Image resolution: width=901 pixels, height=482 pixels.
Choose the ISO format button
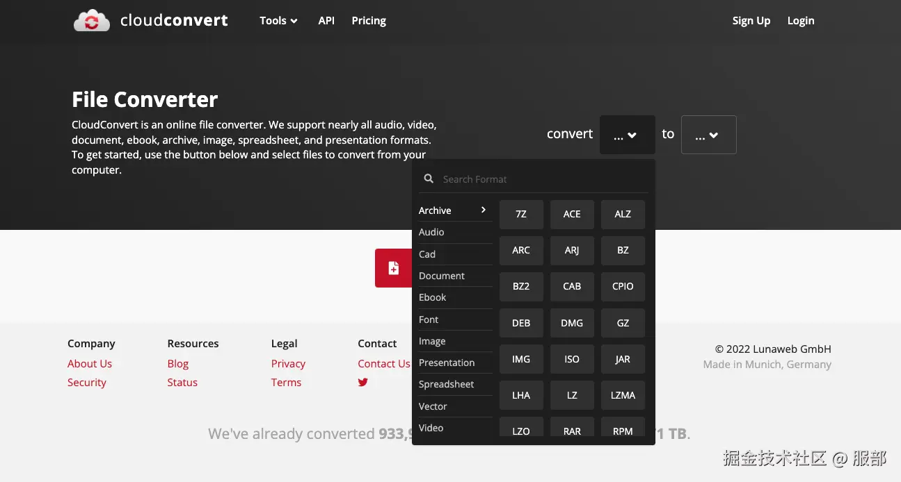(572, 359)
